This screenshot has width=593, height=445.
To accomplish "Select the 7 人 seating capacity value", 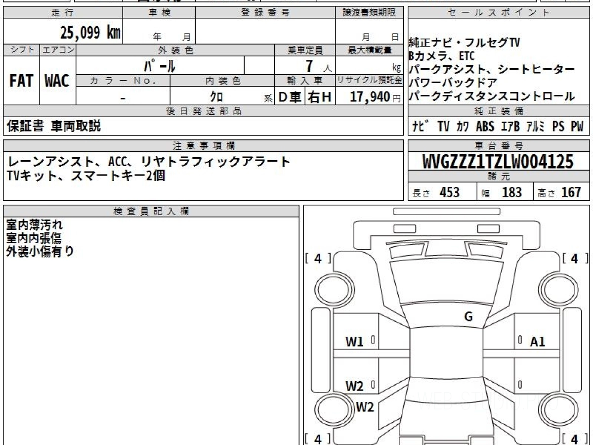I will pyautogui.click(x=319, y=66).
